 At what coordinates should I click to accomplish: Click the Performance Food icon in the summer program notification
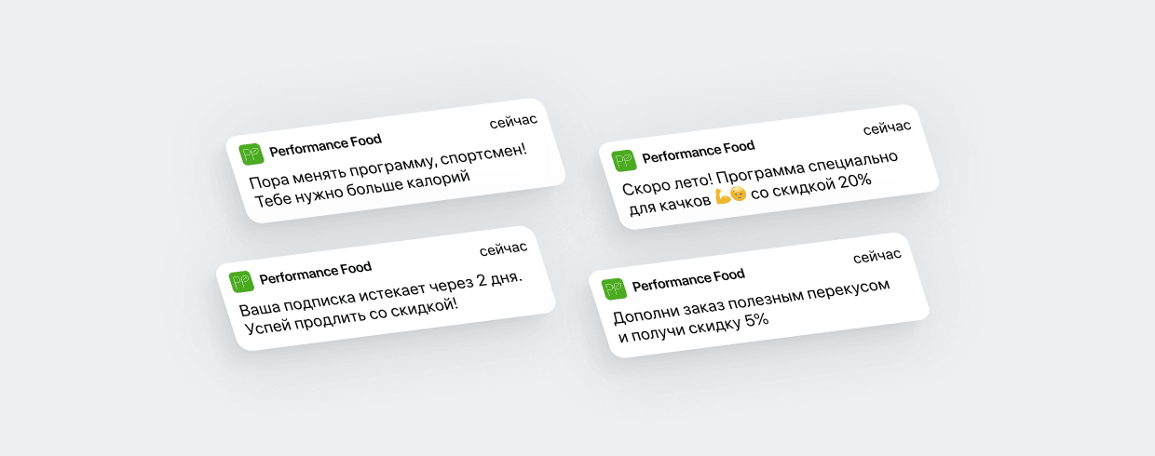pos(624,161)
